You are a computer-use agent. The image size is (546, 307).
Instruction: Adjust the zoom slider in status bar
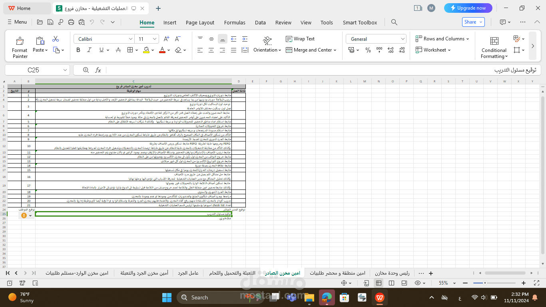(x=485, y=283)
